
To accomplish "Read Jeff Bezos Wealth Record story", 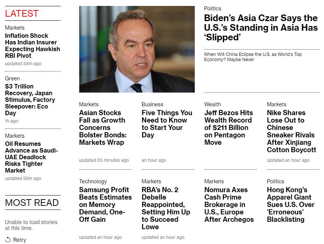I will (228, 127).
